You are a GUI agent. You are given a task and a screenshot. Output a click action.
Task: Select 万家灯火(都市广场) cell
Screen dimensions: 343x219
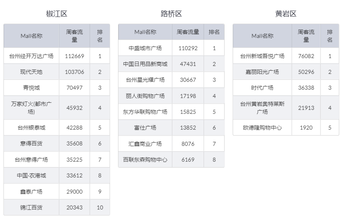click(x=31, y=108)
